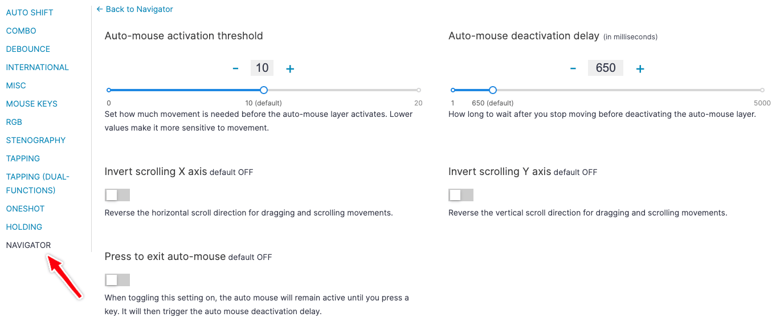The image size is (776, 321).
Task: Toggle Invert scrolling X axis switch
Action: point(117,195)
